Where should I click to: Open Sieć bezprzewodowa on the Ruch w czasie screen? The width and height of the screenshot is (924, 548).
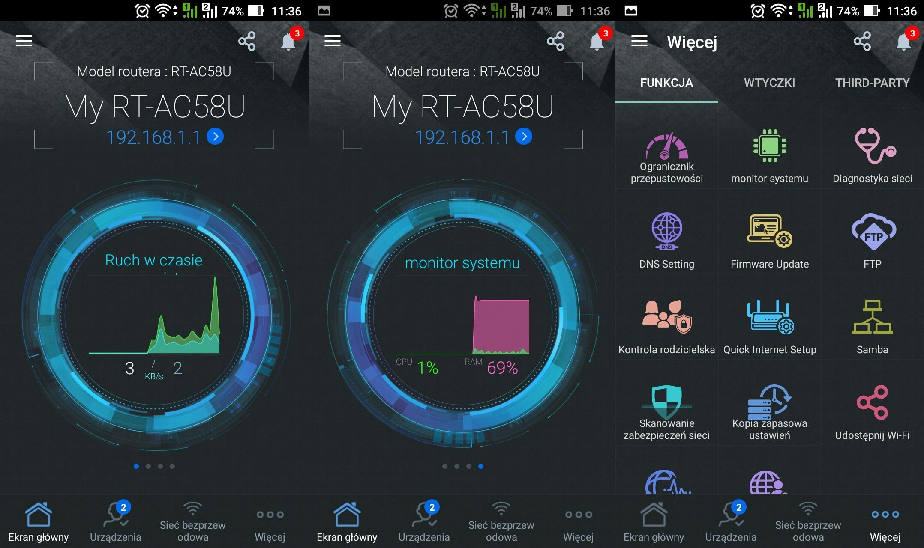pyautogui.click(x=193, y=522)
